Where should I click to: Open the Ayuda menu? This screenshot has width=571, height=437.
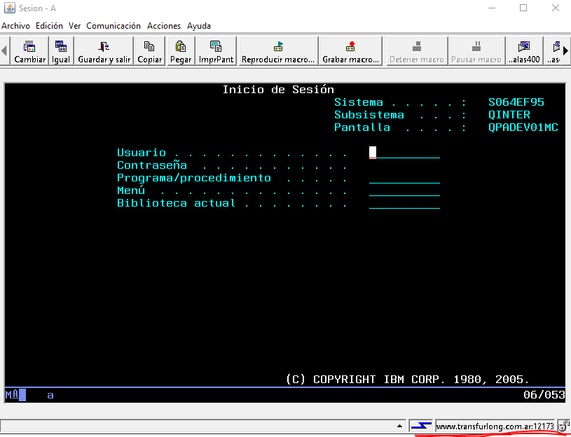(x=199, y=26)
